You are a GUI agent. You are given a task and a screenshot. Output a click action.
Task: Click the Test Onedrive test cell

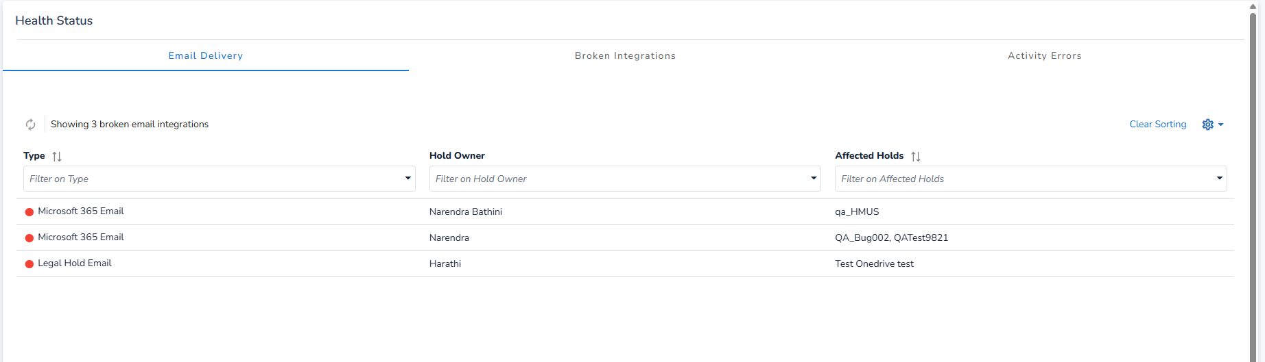point(874,264)
